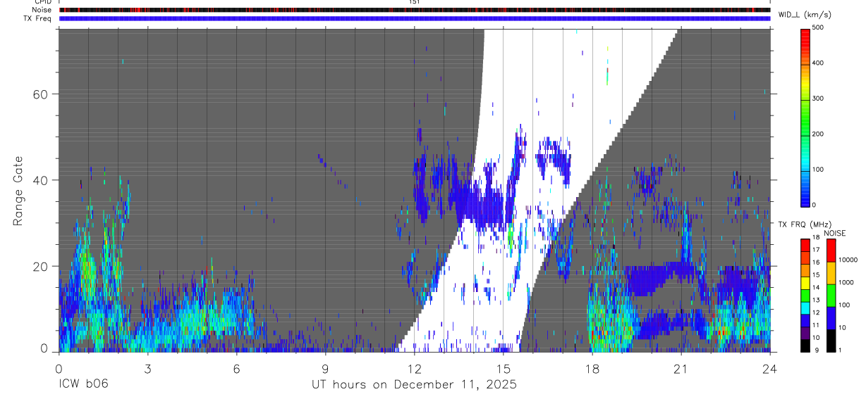
Task: Click the "40" range gate tick label
Action: [x=41, y=180]
